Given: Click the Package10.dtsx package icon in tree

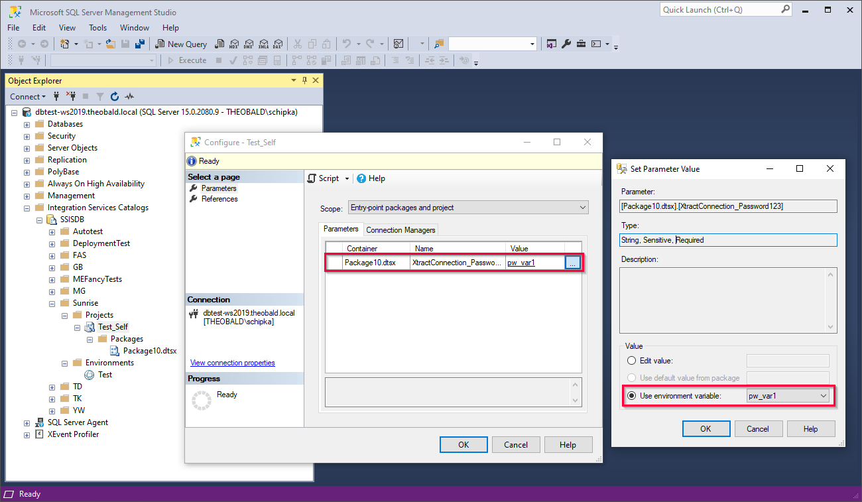Looking at the screenshot, I should 114,351.
